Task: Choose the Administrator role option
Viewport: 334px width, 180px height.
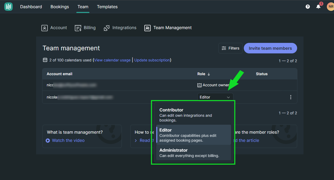Action: coord(193,153)
